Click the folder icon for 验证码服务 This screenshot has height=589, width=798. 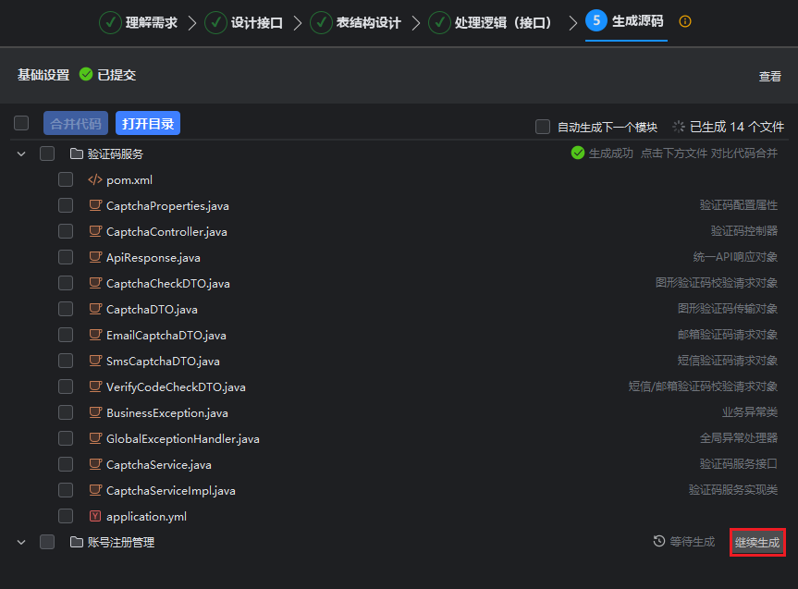pyautogui.click(x=77, y=153)
